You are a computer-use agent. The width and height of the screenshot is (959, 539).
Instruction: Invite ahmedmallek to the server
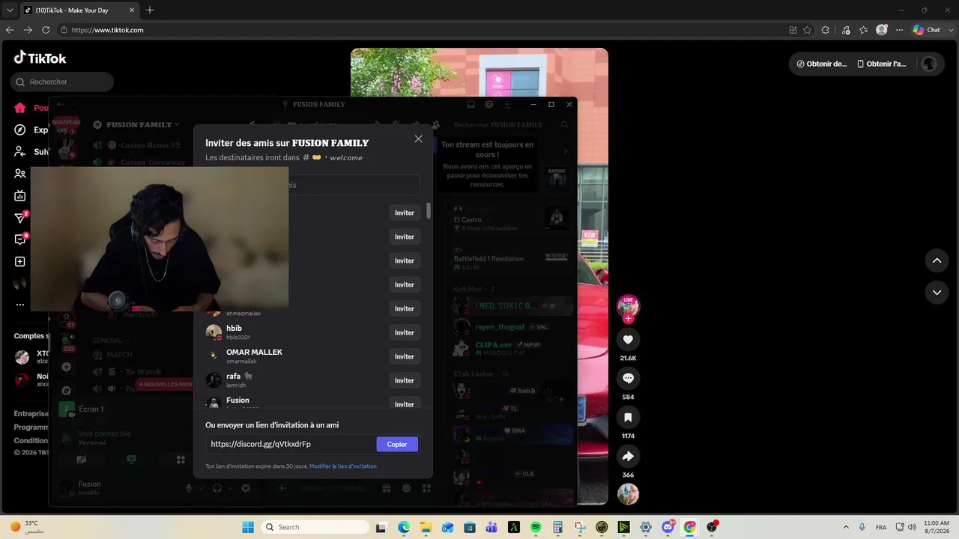click(405, 308)
